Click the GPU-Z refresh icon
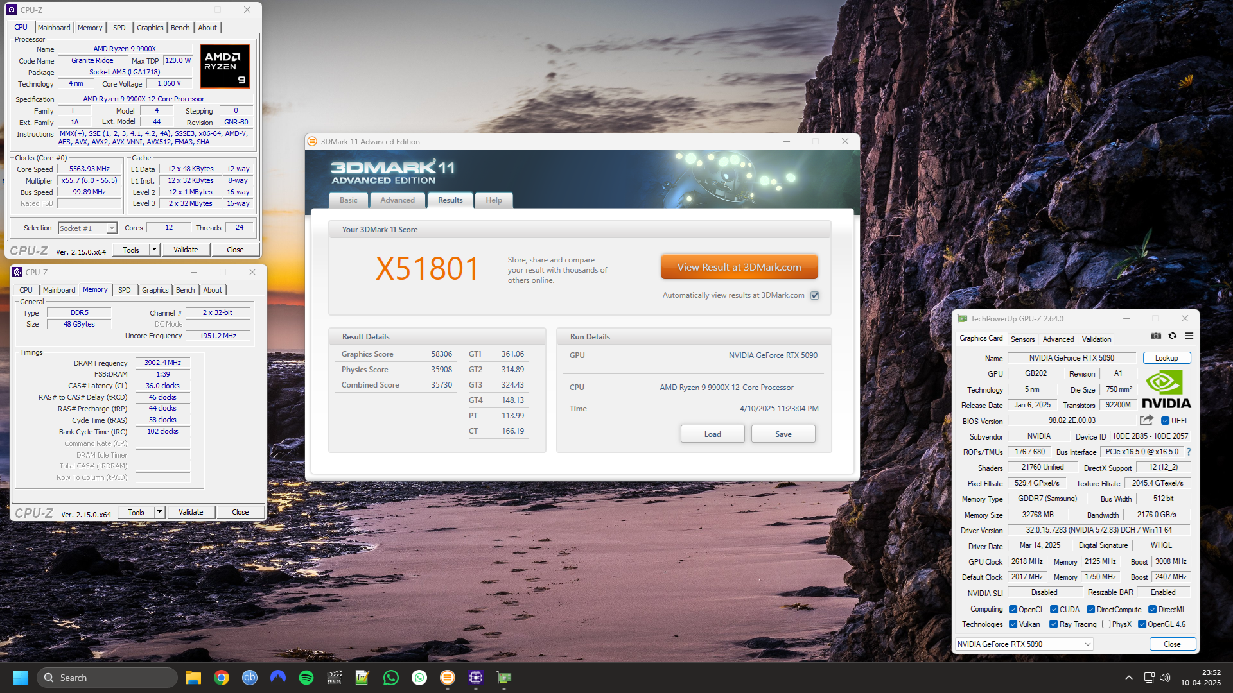The height and width of the screenshot is (693, 1233). (1172, 336)
